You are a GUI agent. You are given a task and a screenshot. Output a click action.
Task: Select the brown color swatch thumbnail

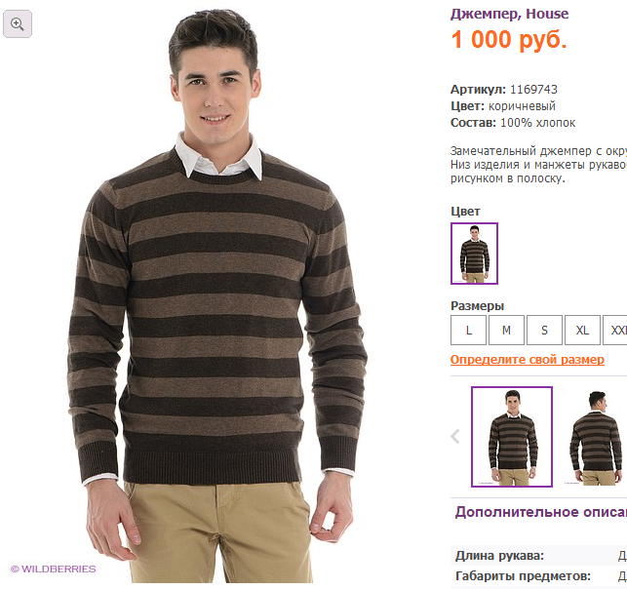474,254
